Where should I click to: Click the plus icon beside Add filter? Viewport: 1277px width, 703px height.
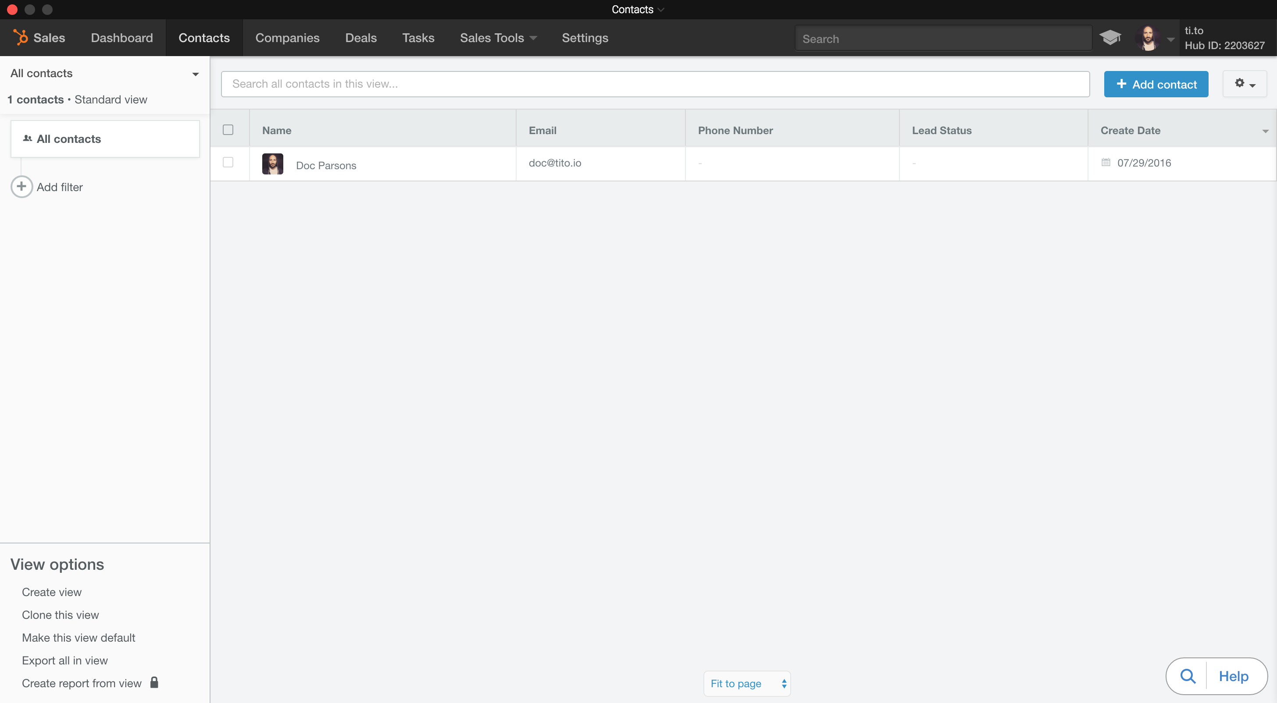tap(21, 187)
